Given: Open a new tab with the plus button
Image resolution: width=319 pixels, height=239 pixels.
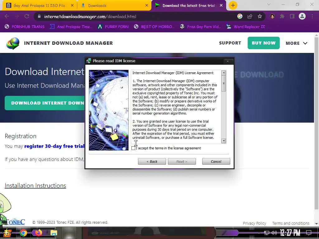Looking at the screenshot, I should click(233, 6).
